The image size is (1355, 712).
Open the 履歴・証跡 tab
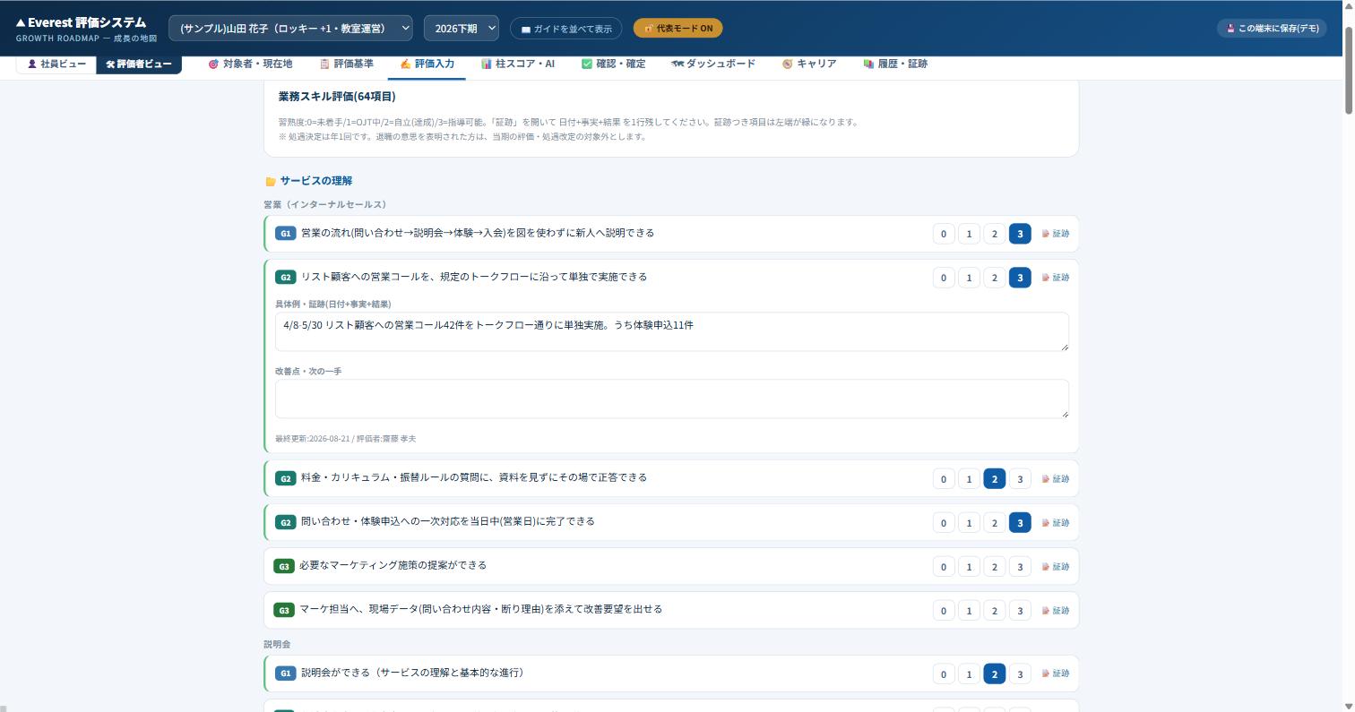[895, 64]
